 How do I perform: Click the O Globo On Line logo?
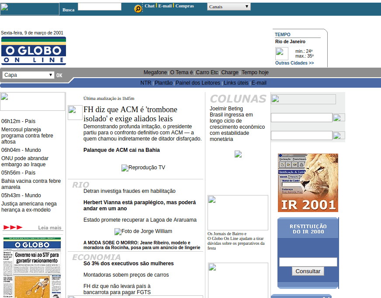click(x=34, y=51)
